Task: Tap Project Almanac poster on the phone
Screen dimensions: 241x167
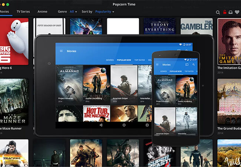Action: 165,91
